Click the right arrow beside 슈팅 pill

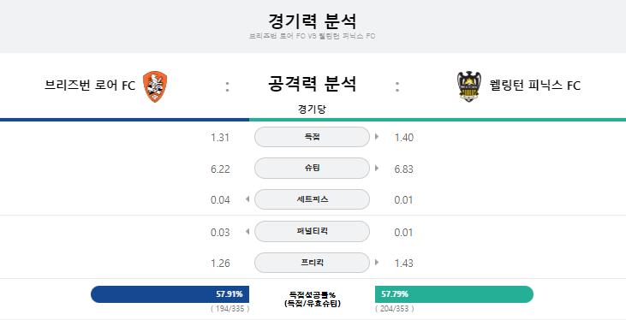click(377, 168)
